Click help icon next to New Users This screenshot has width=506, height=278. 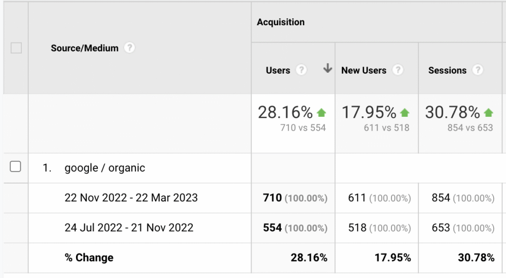pyautogui.click(x=398, y=70)
